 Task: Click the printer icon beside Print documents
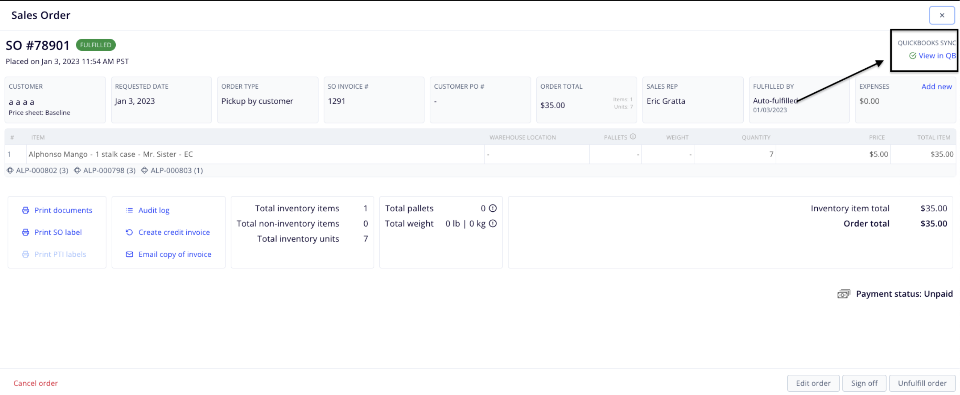(25, 210)
